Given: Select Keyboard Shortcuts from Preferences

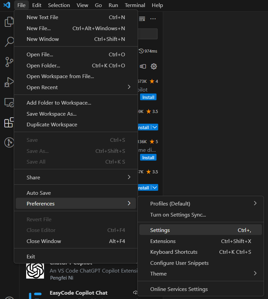Looking at the screenshot, I should [x=174, y=252].
